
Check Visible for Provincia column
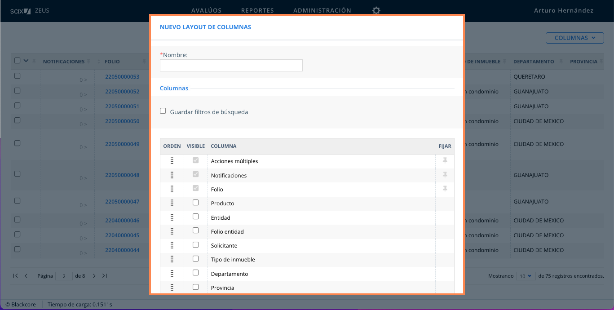tap(195, 287)
